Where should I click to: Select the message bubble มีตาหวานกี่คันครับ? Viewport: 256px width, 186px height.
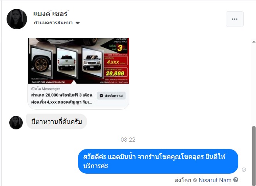[x=56, y=122]
